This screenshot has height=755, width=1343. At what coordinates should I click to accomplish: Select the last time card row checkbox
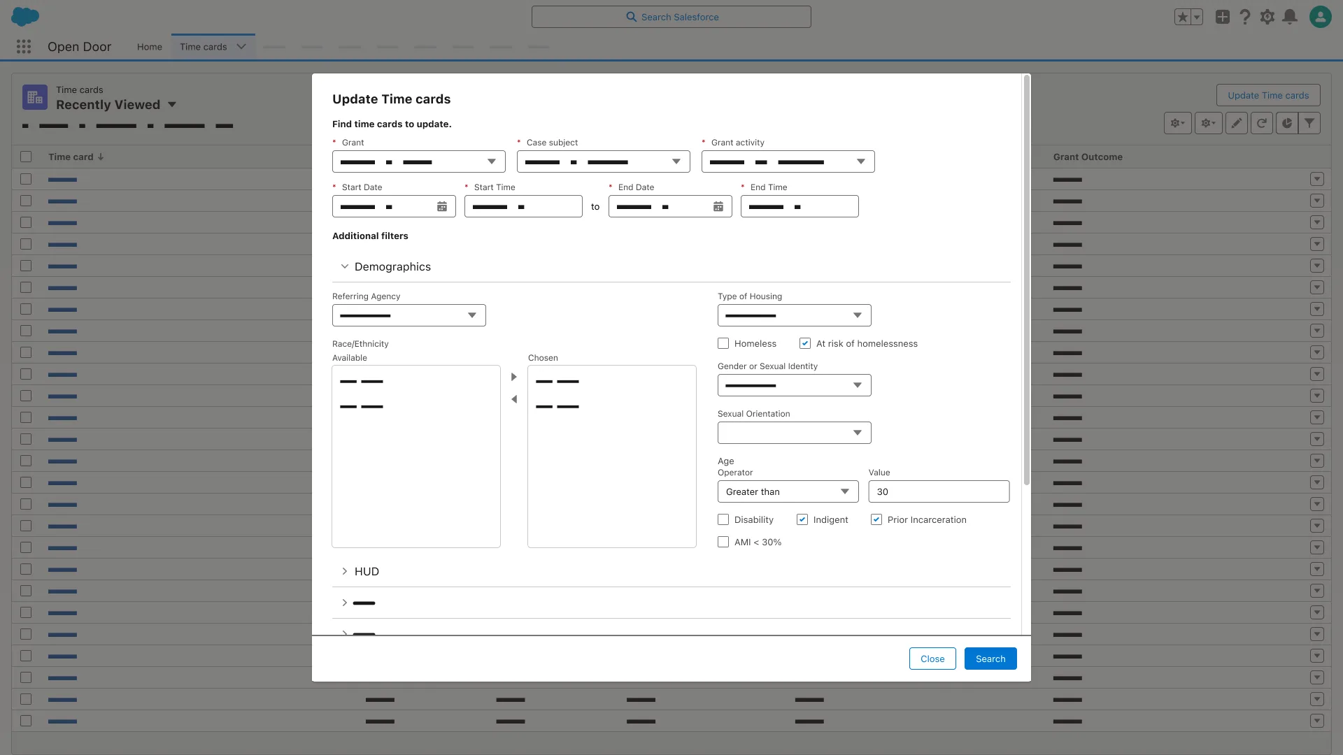26,720
